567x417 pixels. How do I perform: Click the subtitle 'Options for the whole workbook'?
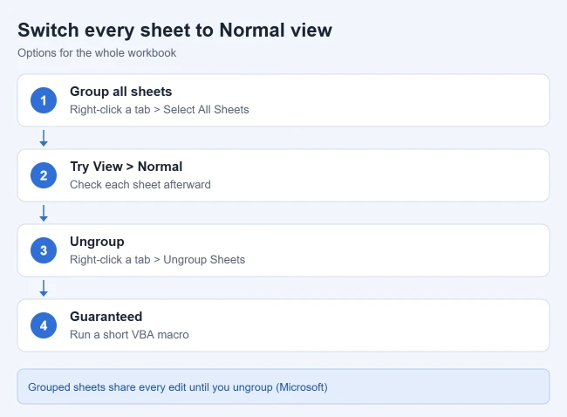point(97,53)
